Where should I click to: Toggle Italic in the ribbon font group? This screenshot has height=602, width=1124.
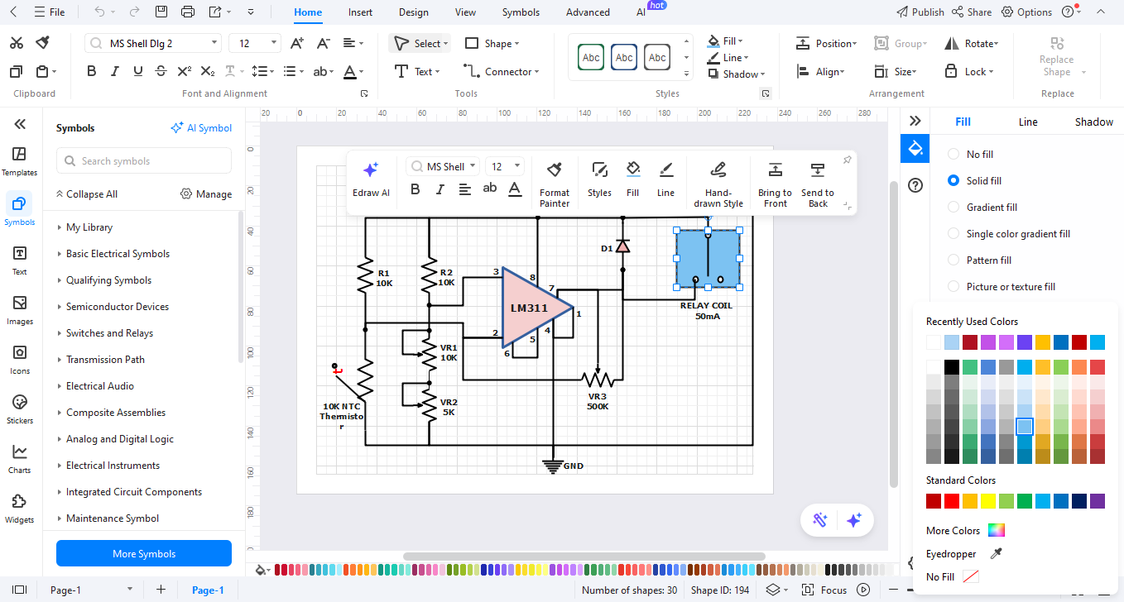pyautogui.click(x=115, y=72)
